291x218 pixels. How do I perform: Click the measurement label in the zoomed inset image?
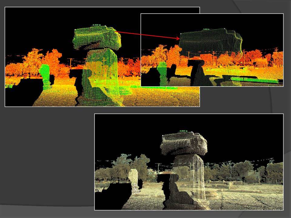206,29
